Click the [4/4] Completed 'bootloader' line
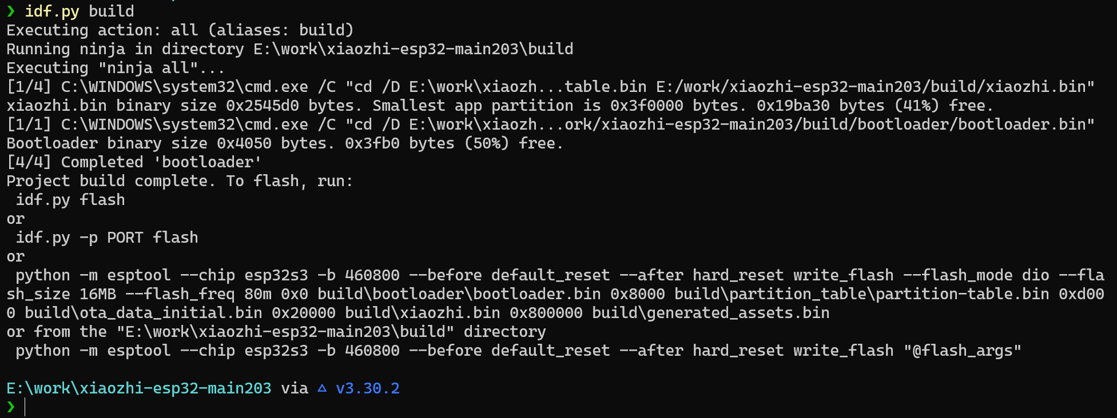This screenshot has height=418, width=1117. pos(134,162)
